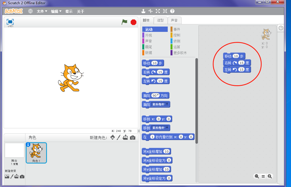Create new backdrop from camera icon
291x187 pixels.
point(22,177)
